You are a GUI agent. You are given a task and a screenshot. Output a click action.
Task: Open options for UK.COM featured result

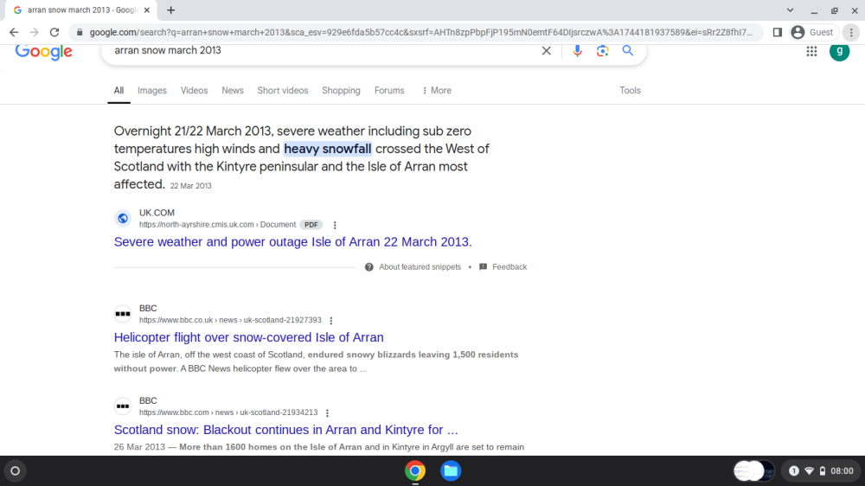point(335,225)
